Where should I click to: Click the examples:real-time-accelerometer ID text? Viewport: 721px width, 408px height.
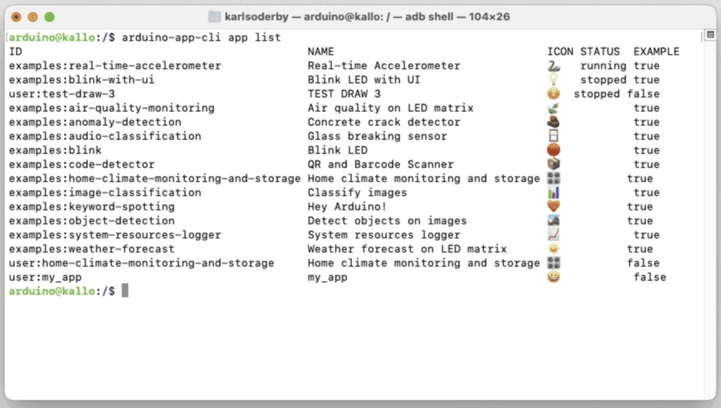tap(115, 66)
